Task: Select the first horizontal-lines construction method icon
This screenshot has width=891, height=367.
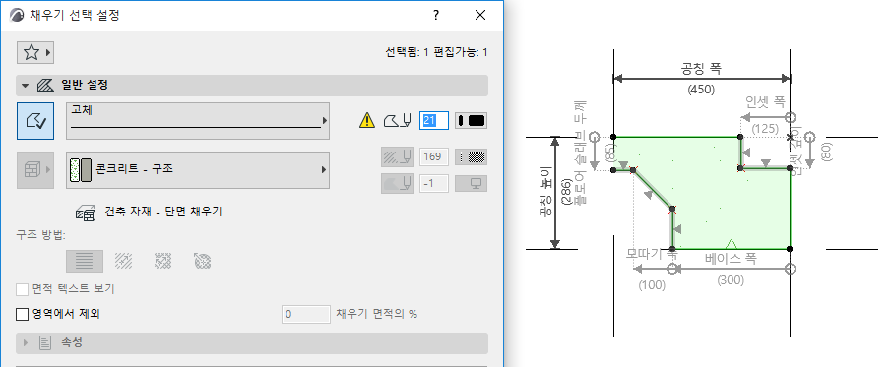Action: [x=85, y=261]
